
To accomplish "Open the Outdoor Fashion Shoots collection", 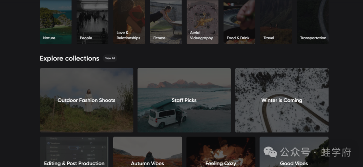I will (x=86, y=100).
